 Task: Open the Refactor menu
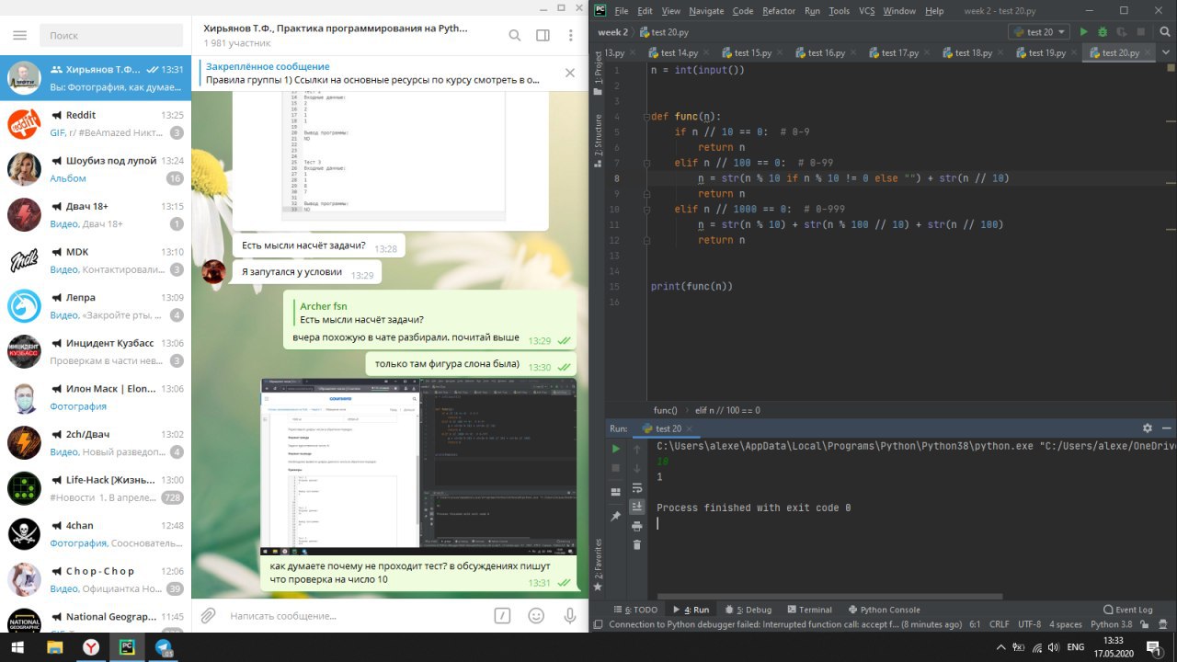click(x=779, y=11)
